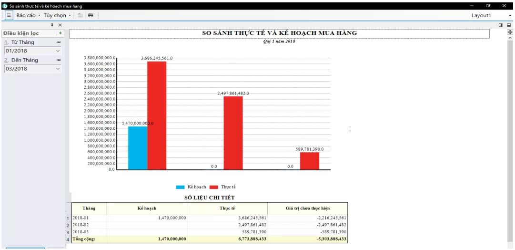Click the Kế hoạch column header

(x=147, y=208)
